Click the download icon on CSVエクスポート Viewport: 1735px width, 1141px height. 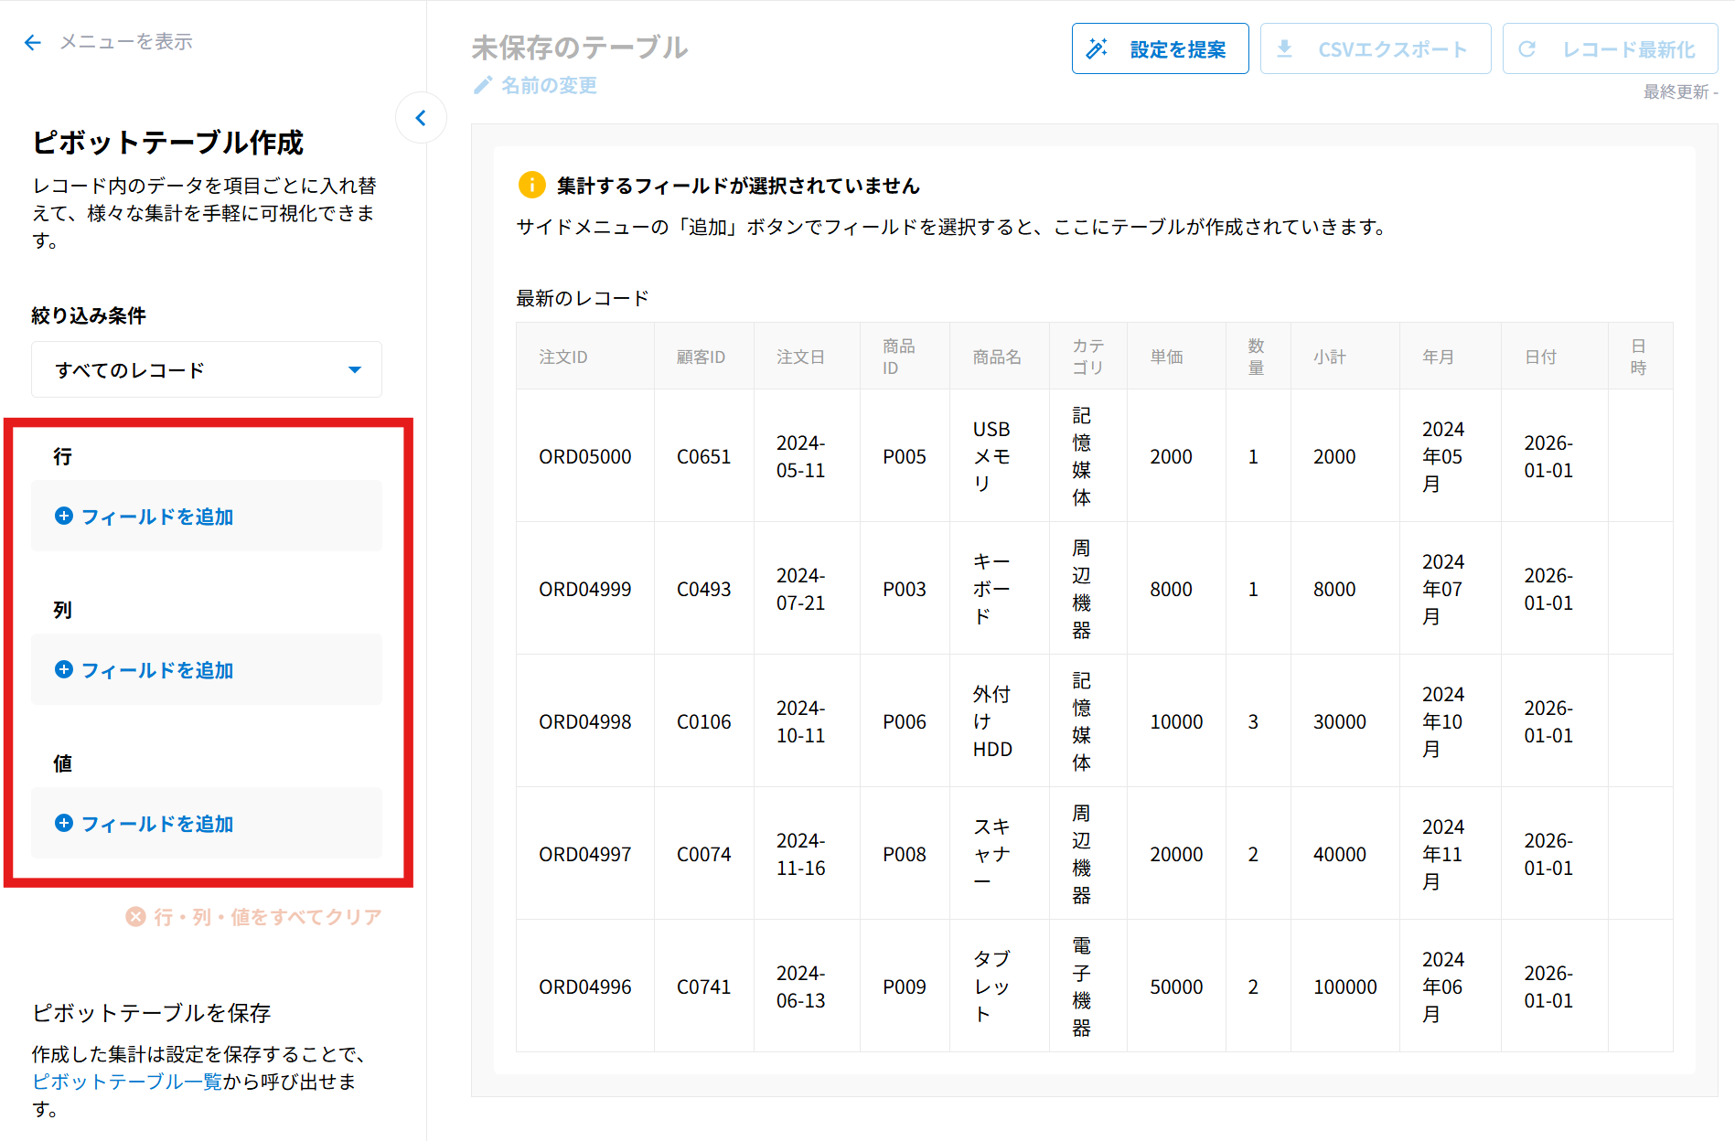pos(1285,49)
